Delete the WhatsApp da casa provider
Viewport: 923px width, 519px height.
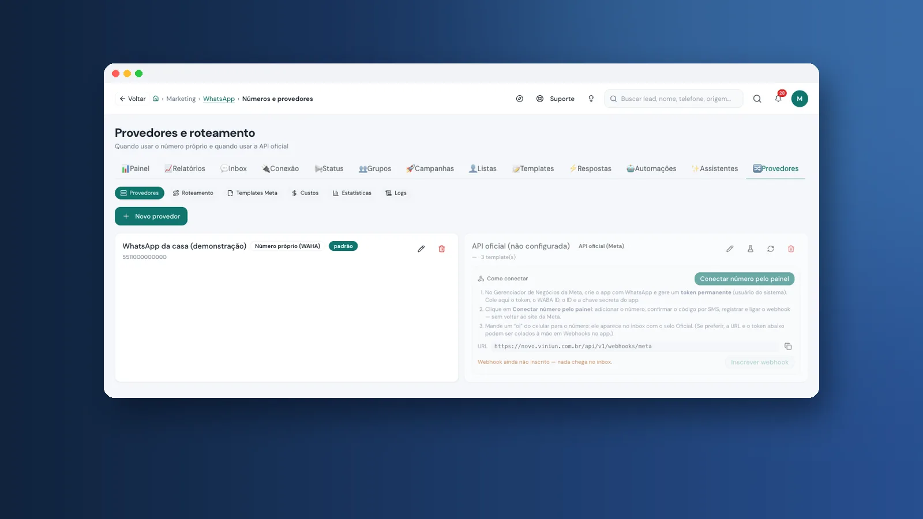[442, 249]
